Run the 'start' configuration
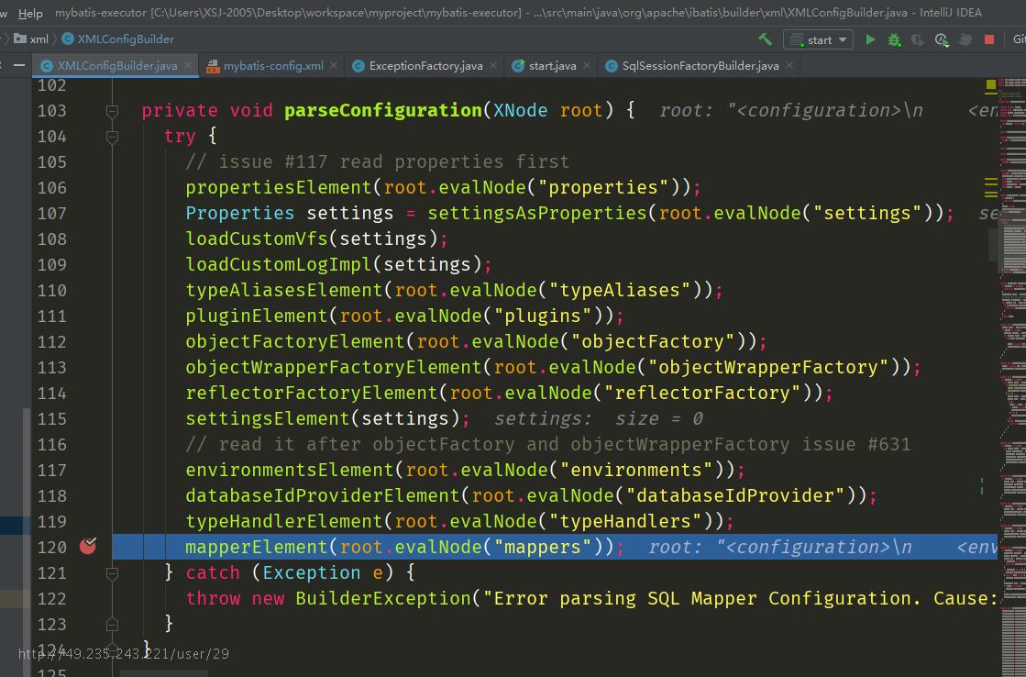1026x677 pixels. [870, 40]
